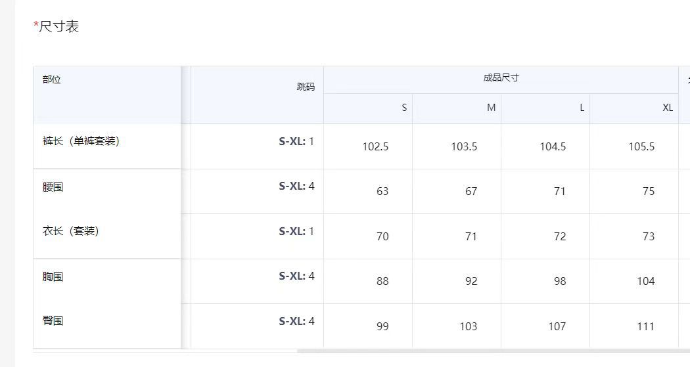Click the 臀围 row label
The width and height of the screenshot is (690, 367).
pyautogui.click(x=53, y=321)
